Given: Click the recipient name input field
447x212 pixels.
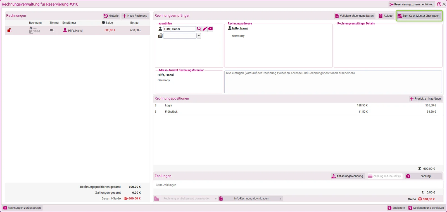Looking at the screenshot, I should tap(179, 29).
